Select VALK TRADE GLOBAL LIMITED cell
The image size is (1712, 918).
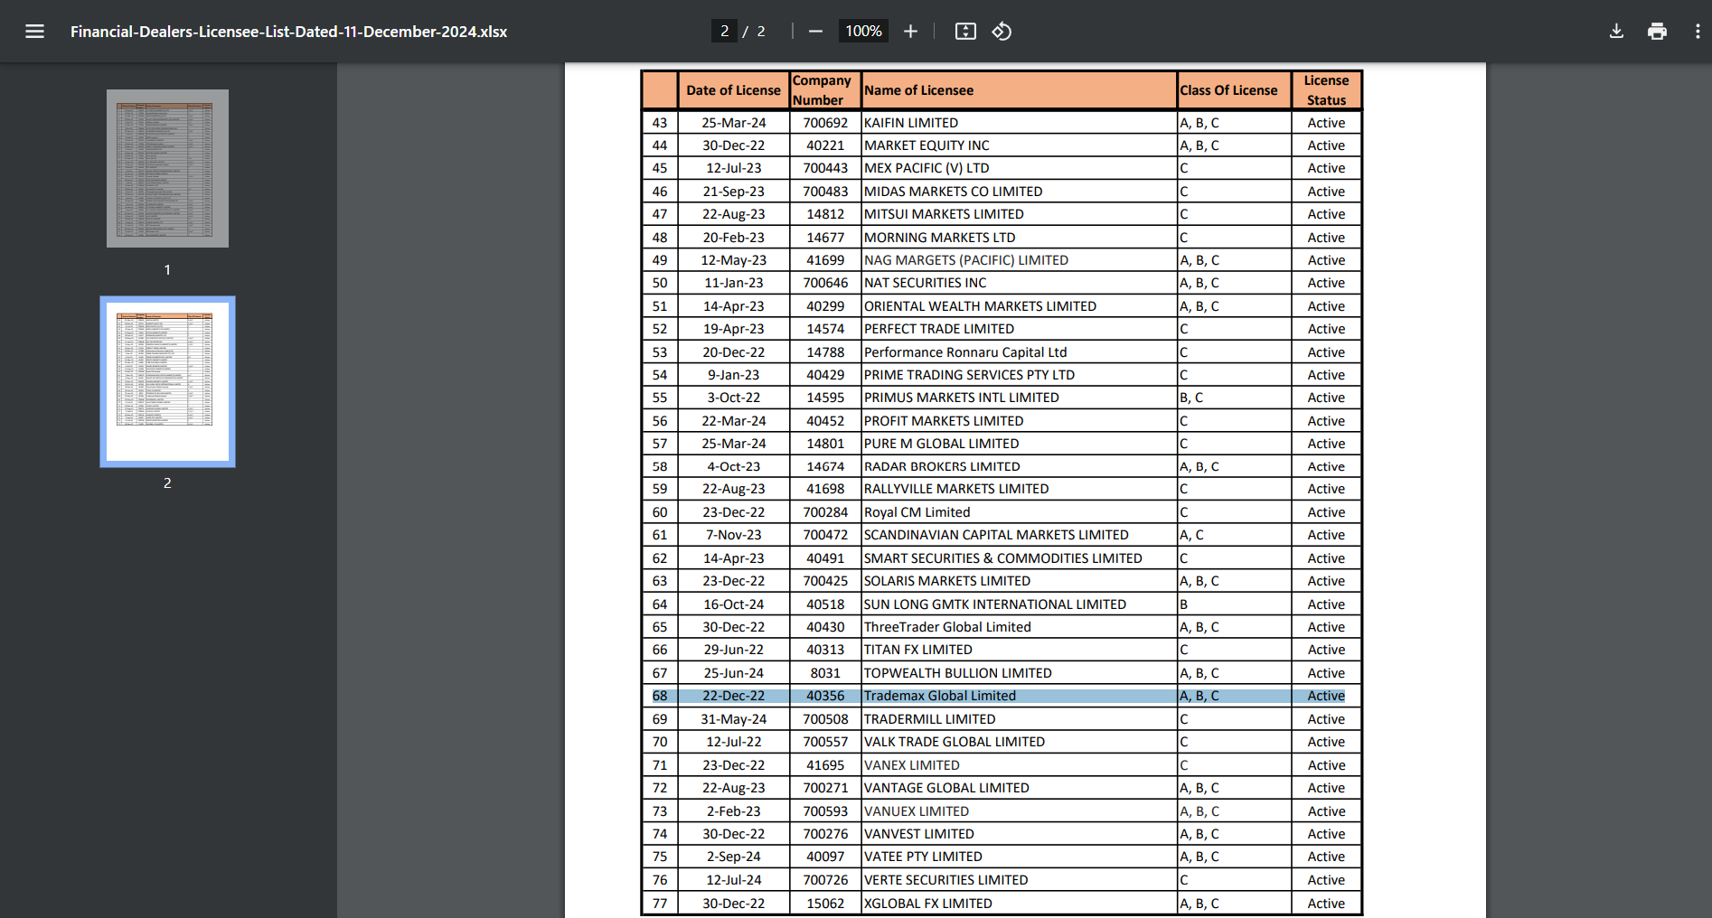coord(1019,742)
